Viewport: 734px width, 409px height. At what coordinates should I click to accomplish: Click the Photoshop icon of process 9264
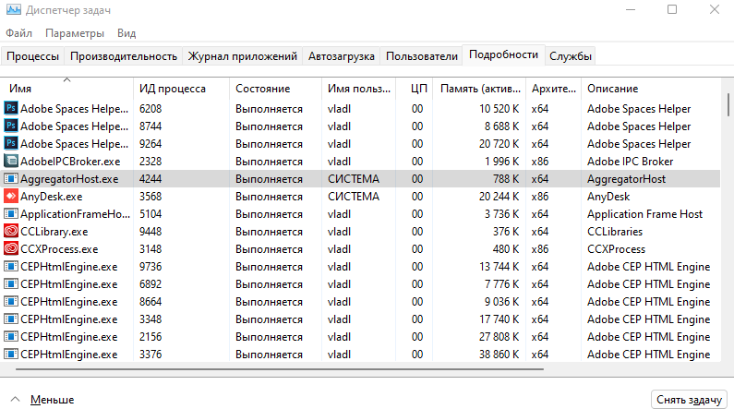[11, 144]
